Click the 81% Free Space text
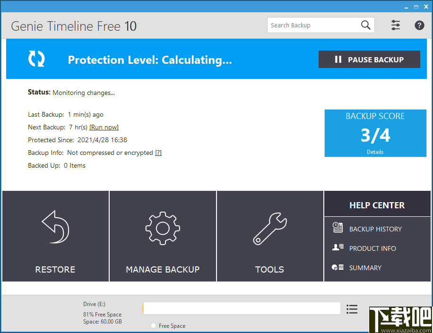 (x=102, y=315)
